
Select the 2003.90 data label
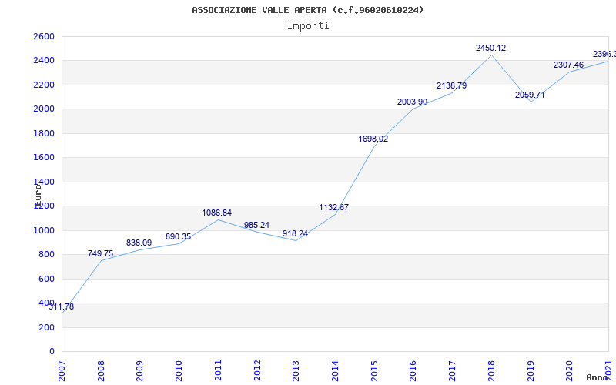point(412,102)
